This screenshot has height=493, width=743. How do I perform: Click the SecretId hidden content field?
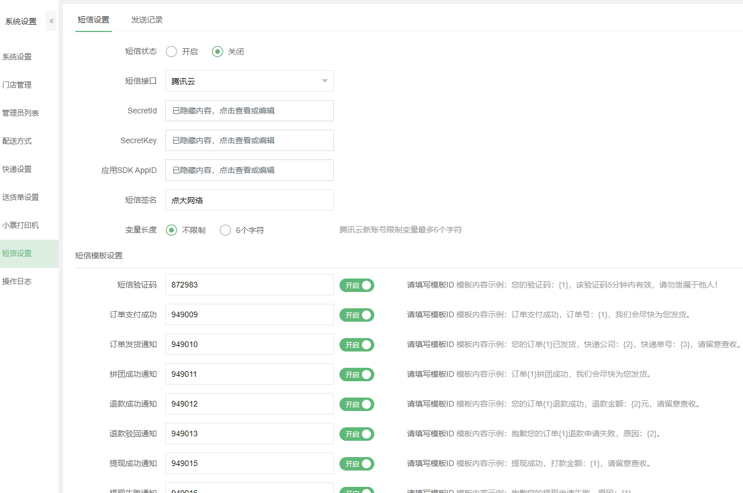[x=249, y=111]
